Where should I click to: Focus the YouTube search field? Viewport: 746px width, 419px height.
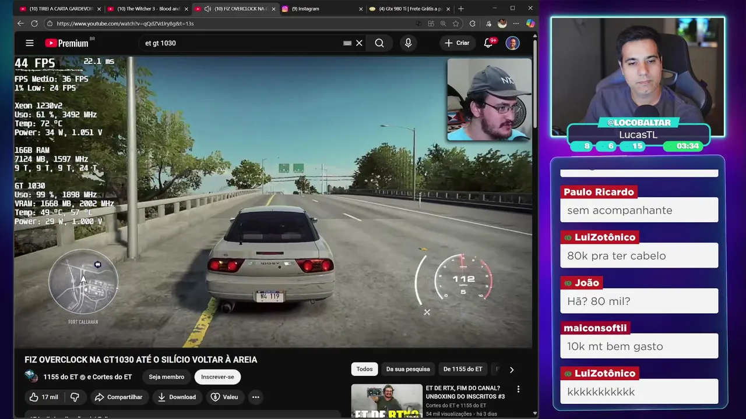pyautogui.click(x=242, y=43)
